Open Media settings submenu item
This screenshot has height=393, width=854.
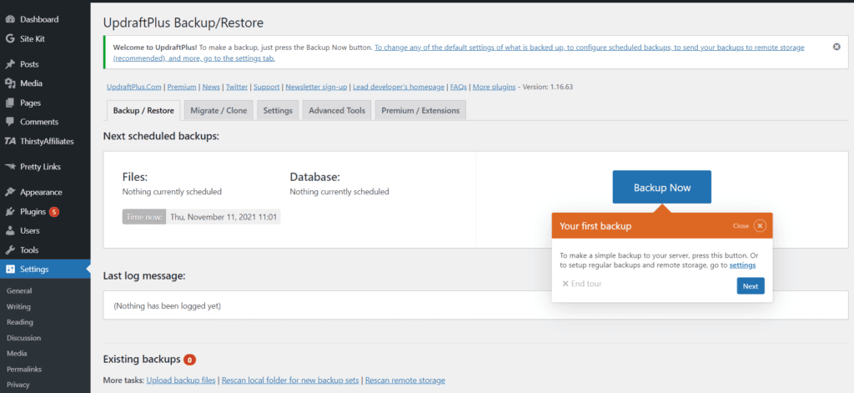(x=17, y=353)
